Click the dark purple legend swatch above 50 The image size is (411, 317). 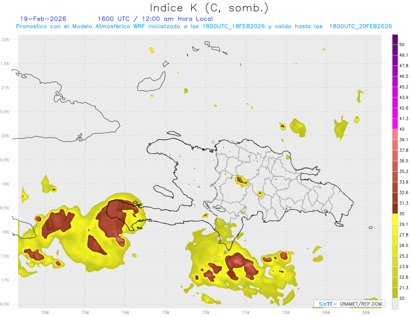(395, 39)
